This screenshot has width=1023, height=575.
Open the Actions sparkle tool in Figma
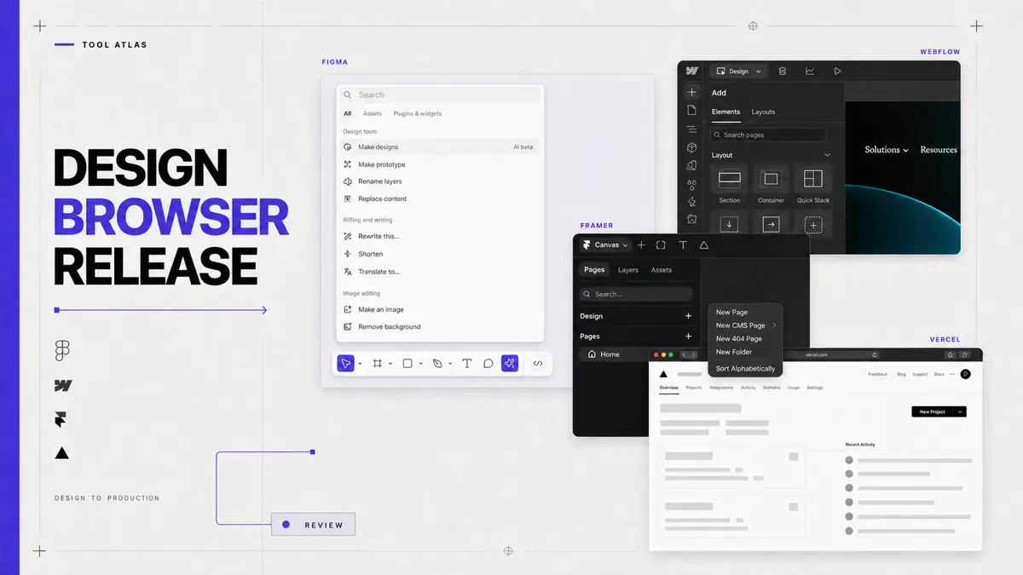pyautogui.click(x=510, y=364)
